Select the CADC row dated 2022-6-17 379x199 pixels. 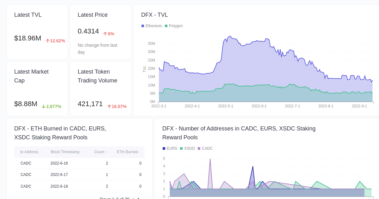pyautogui.click(x=79, y=175)
